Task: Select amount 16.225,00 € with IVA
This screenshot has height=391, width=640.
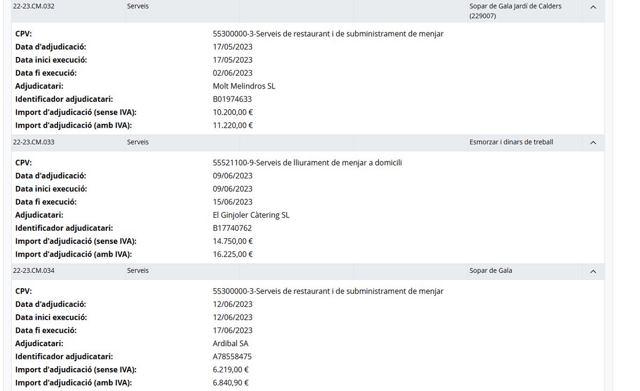Action: [x=233, y=254]
